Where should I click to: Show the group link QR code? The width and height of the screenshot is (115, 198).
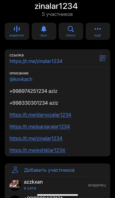[102, 58]
